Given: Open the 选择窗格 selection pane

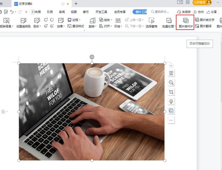Looking at the screenshot, I should [x=152, y=23].
